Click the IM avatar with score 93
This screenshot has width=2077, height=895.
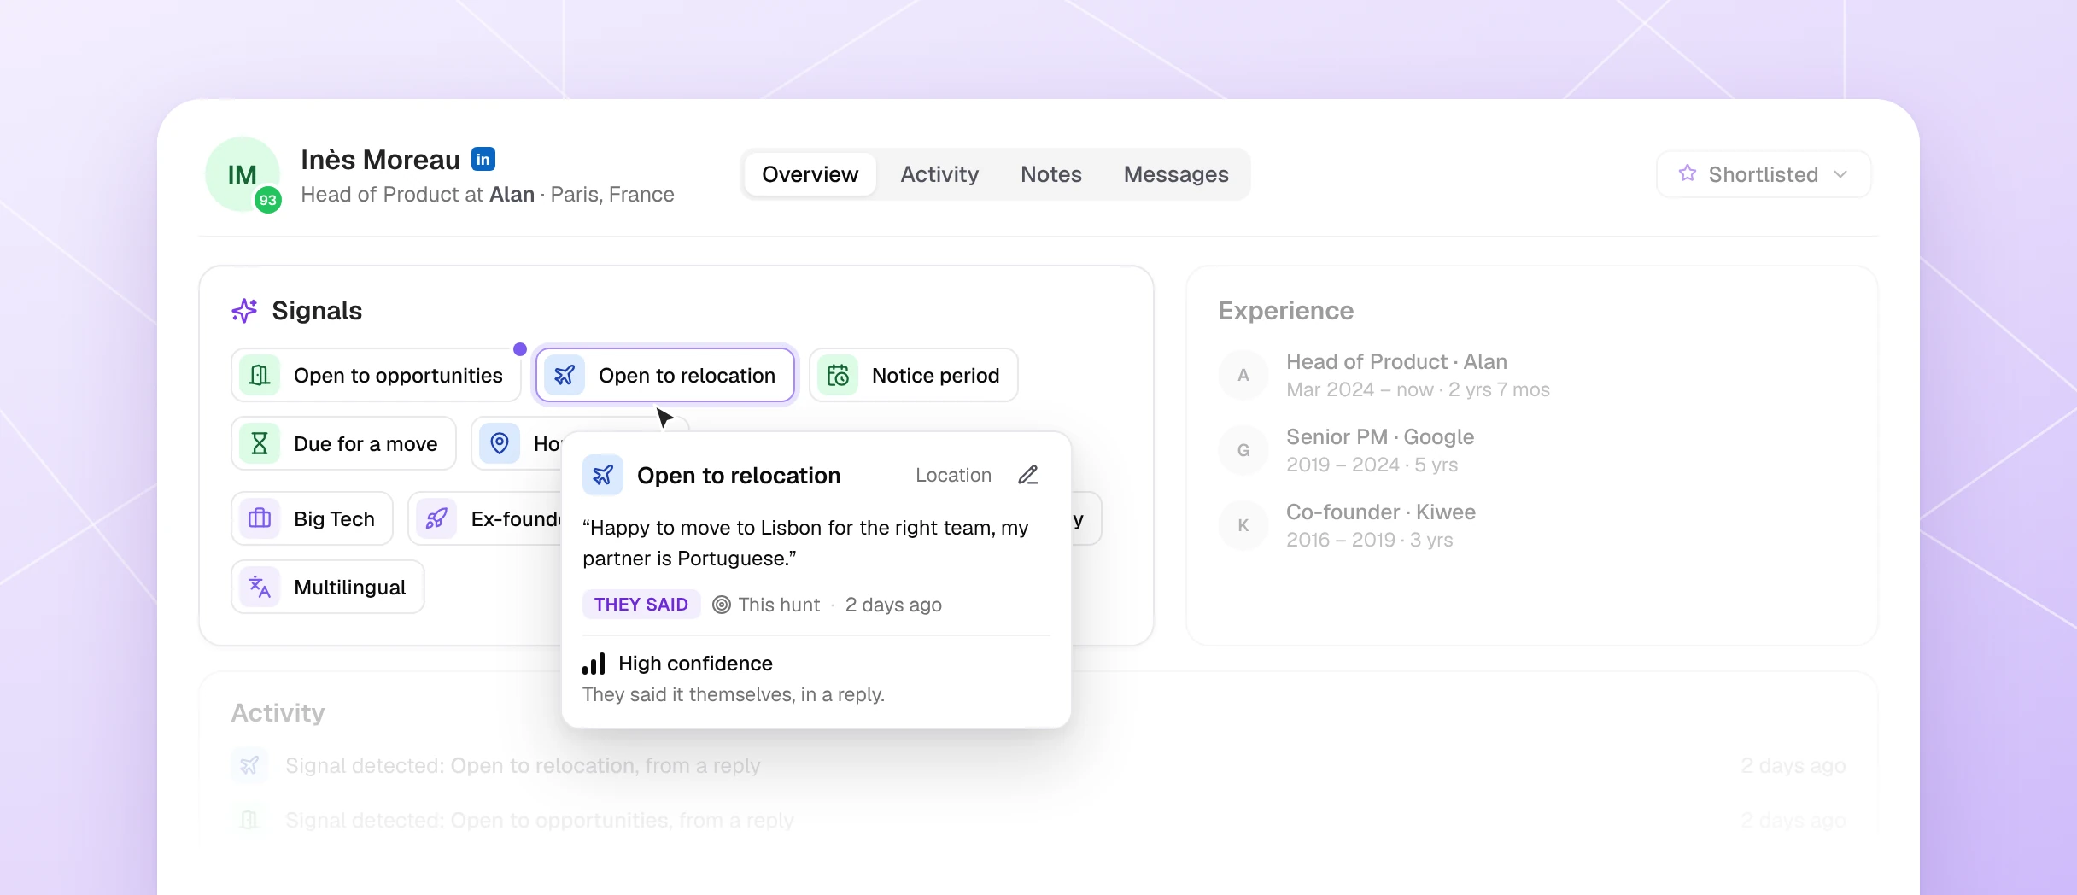tap(243, 175)
